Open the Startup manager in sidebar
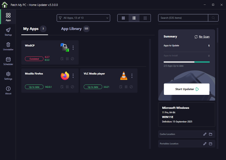Image resolution: width=226 pixels, height=160 pixels. (8, 32)
